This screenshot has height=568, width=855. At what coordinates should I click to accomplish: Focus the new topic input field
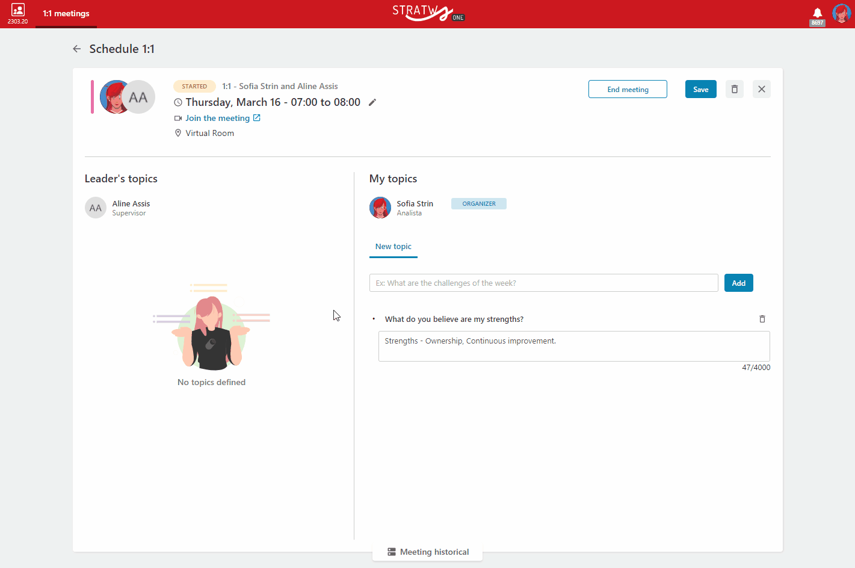(x=544, y=283)
